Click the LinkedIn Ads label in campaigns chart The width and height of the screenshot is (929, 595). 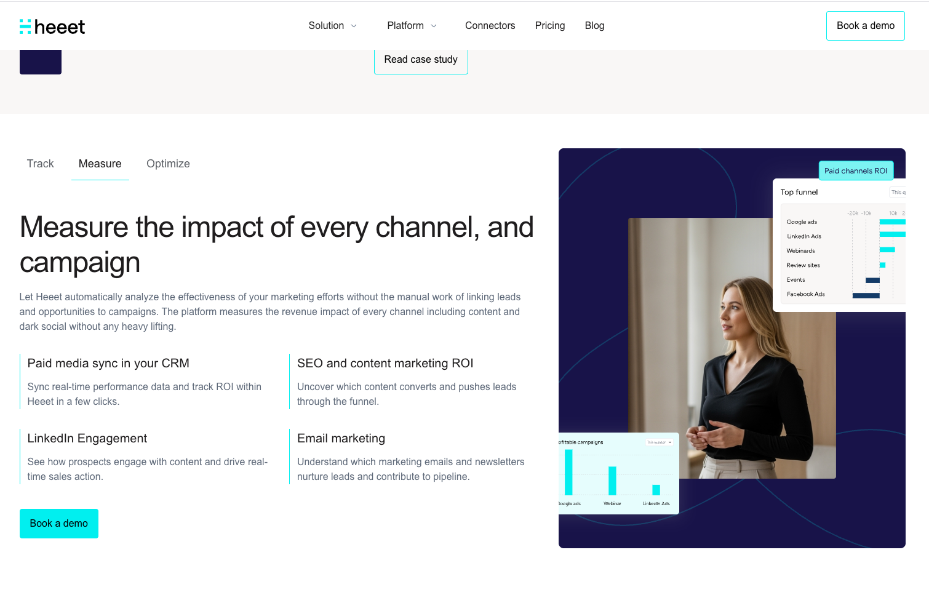pyautogui.click(x=656, y=504)
